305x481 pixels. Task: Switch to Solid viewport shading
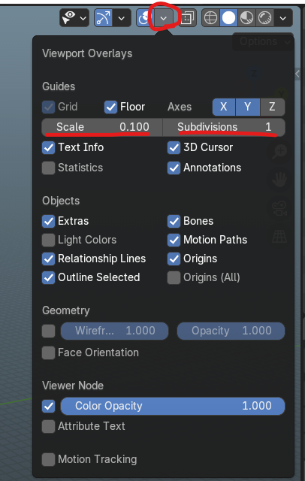coord(228,18)
